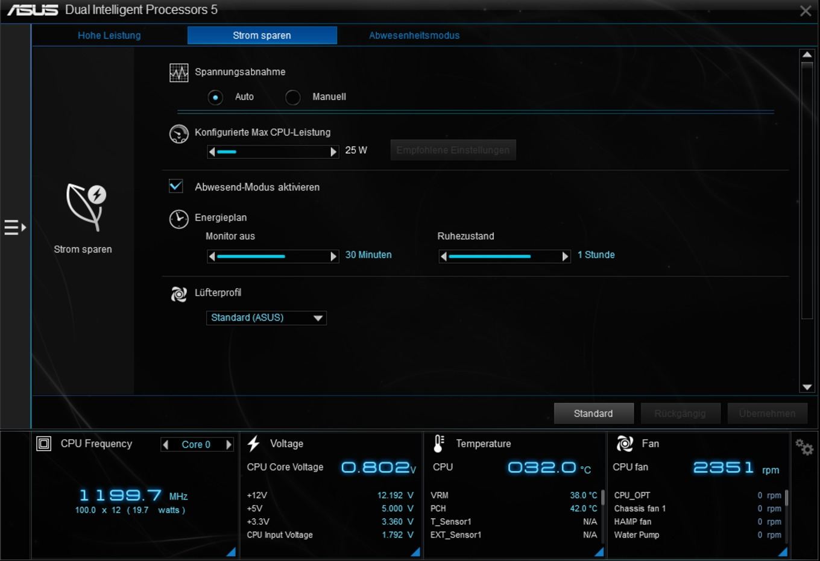This screenshot has height=561, width=820.
Task: Click the Rückgängig button
Action: [x=680, y=413]
